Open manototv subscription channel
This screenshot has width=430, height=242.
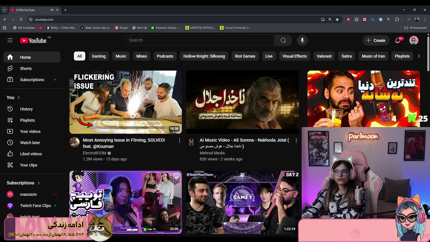tap(32, 194)
